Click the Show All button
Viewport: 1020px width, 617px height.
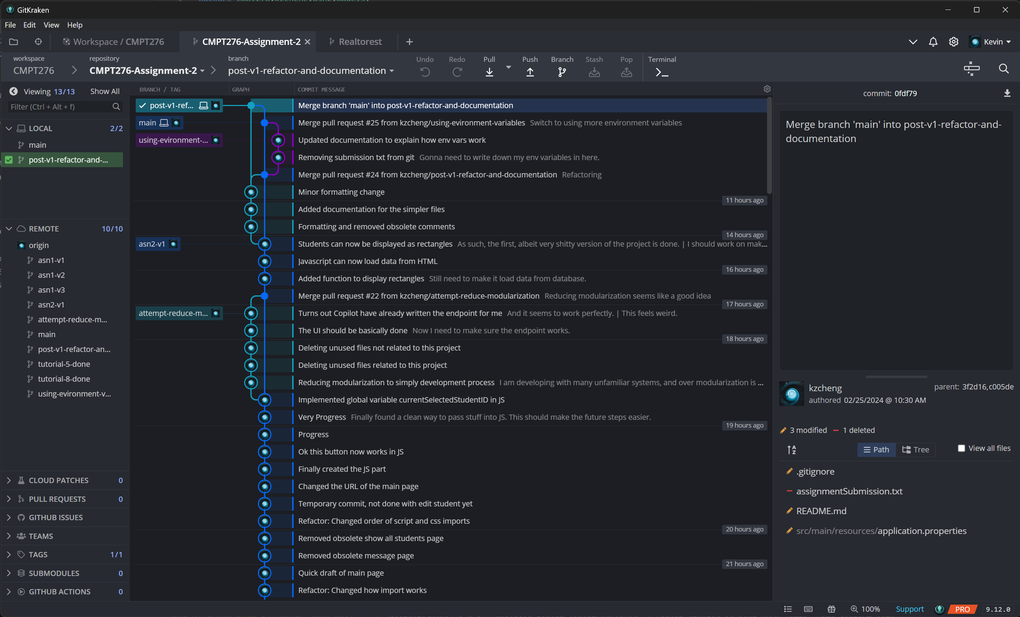[x=105, y=91]
